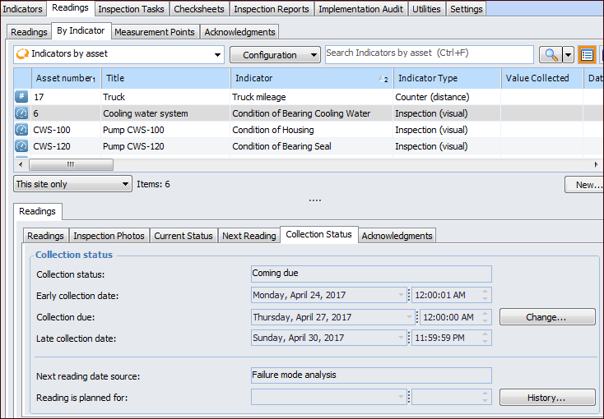The height and width of the screenshot is (419, 604).
Task: Click the orange Indicators by asset icon
Action: click(x=23, y=54)
